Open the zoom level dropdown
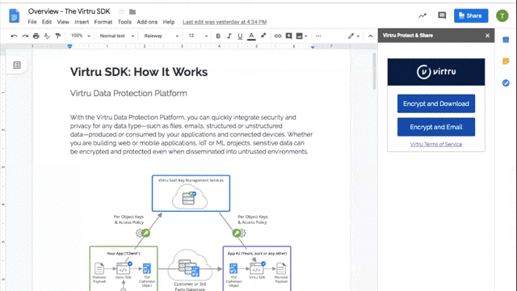Screen dimensions: 517x291 tap(81, 36)
